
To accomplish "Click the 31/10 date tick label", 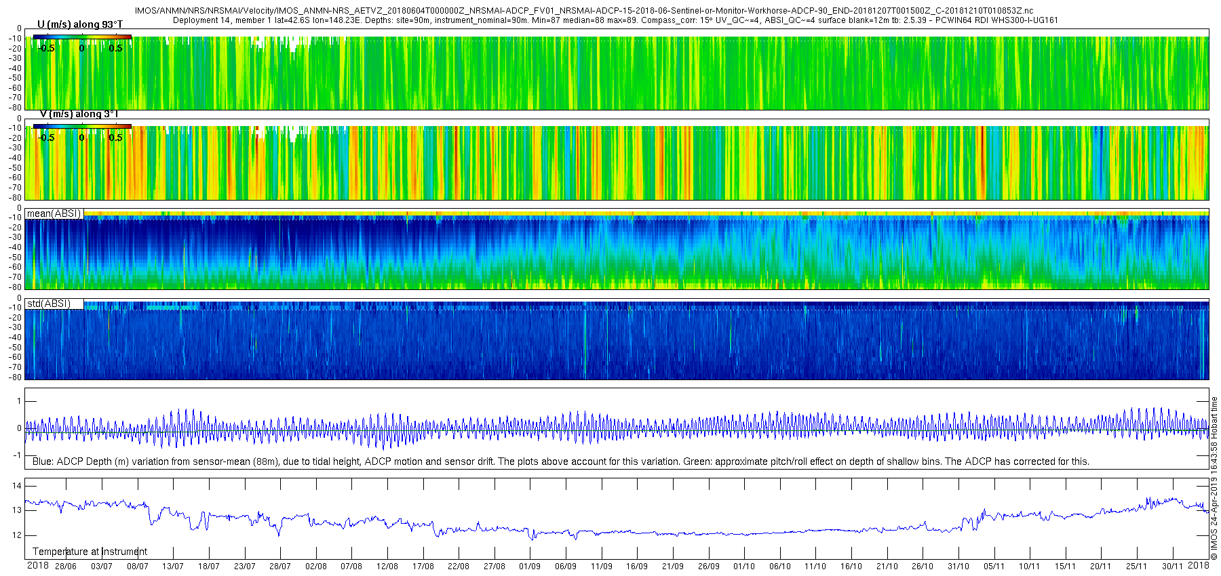I will pos(958,567).
